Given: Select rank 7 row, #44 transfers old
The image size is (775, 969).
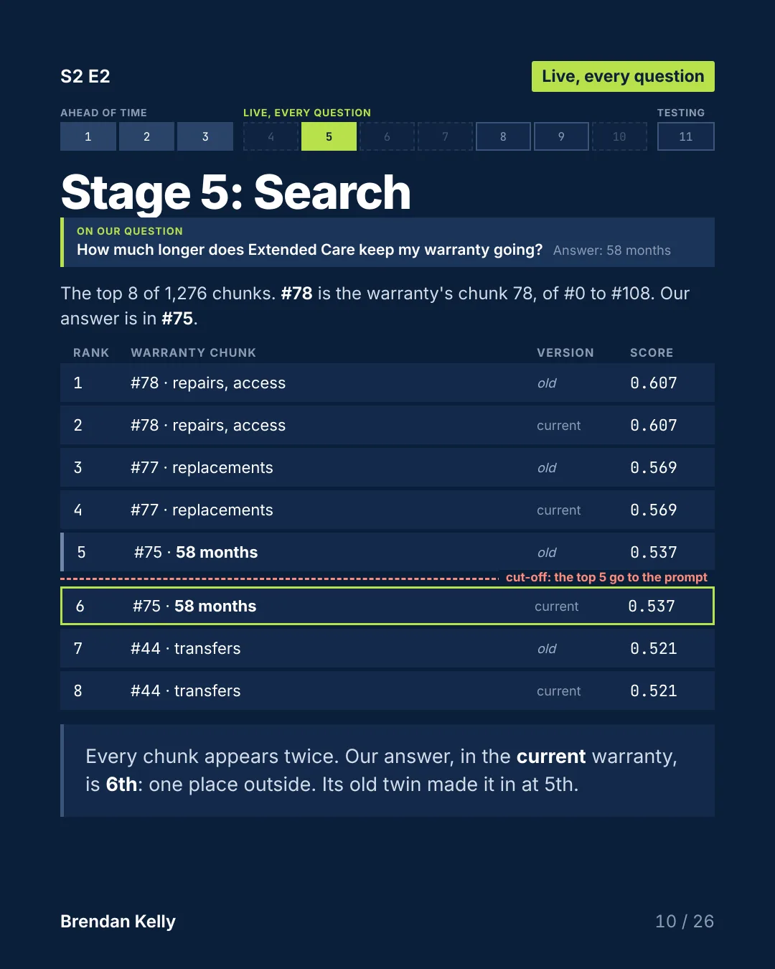Looking at the screenshot, I should tap(387, 648).
